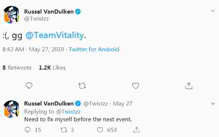Retweet the reply tweet with 3 retweets
This screenshot has height=137, width=219.
[64, 130]
